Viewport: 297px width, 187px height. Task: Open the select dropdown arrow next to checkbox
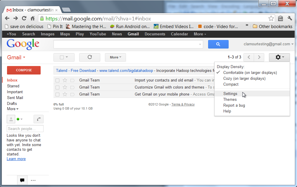(x=67, y=57)
